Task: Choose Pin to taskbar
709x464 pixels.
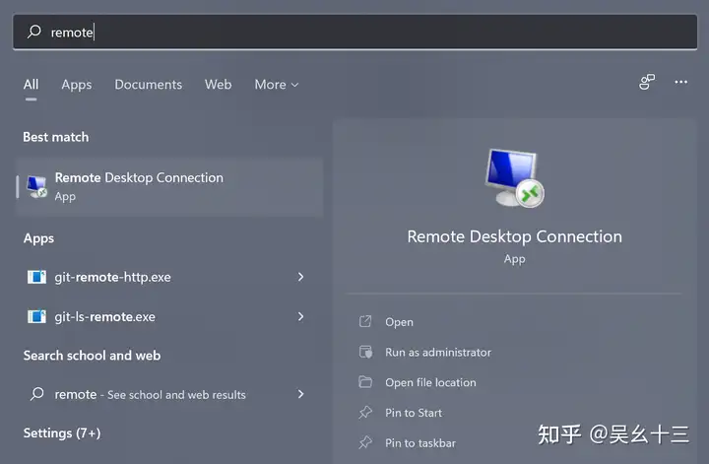Action: click(x=420, y=442)
